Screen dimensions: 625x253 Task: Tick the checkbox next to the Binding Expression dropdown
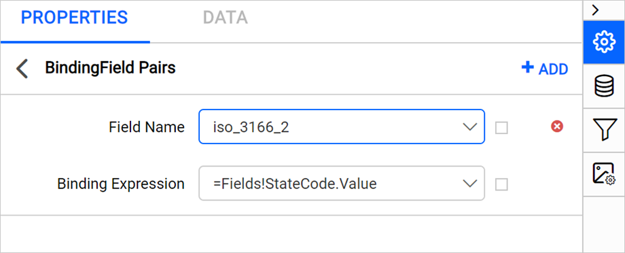501,184
